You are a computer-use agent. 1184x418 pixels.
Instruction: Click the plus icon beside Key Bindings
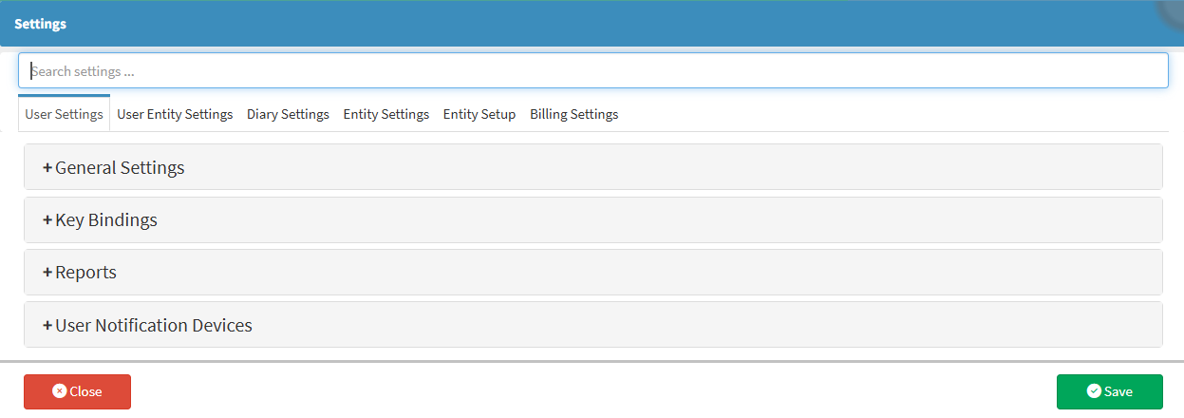[x=47, y=220]
